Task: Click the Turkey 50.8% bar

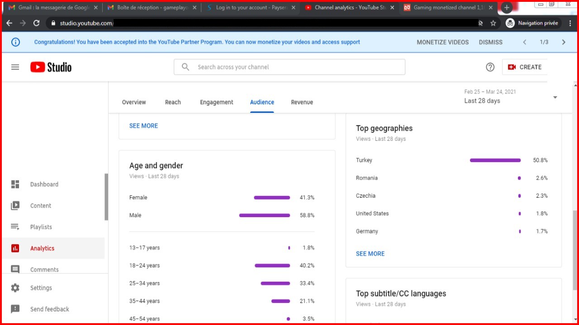Action: (x=495, y=160)
